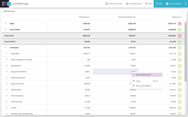The width and height of the screenshot is (188, 117).
Task: Click green check icon in Bank Charges row
Action: (x=180, y=60)
